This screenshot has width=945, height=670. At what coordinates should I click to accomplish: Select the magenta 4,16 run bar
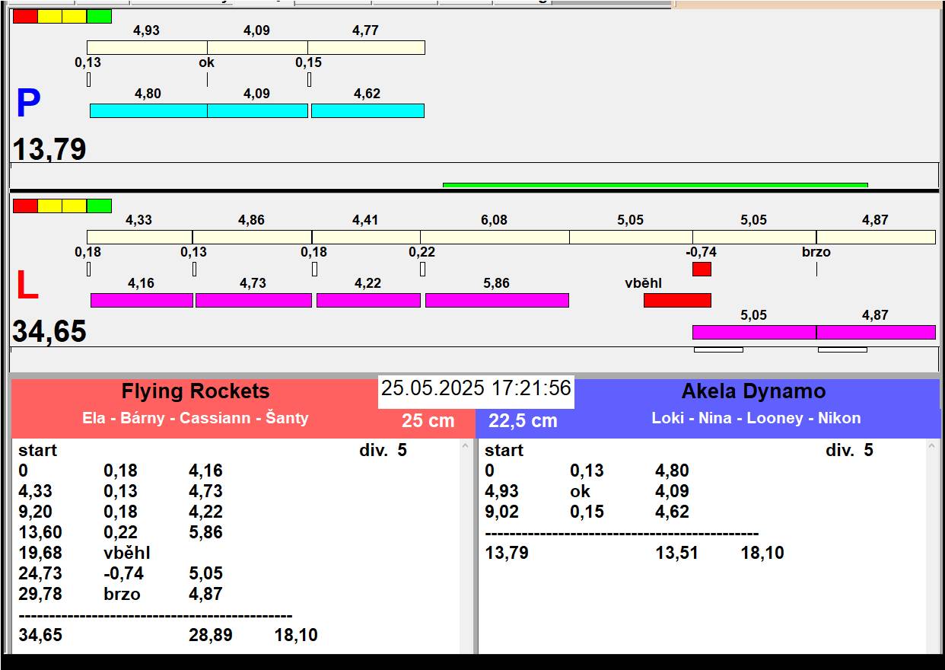[142, 300]
